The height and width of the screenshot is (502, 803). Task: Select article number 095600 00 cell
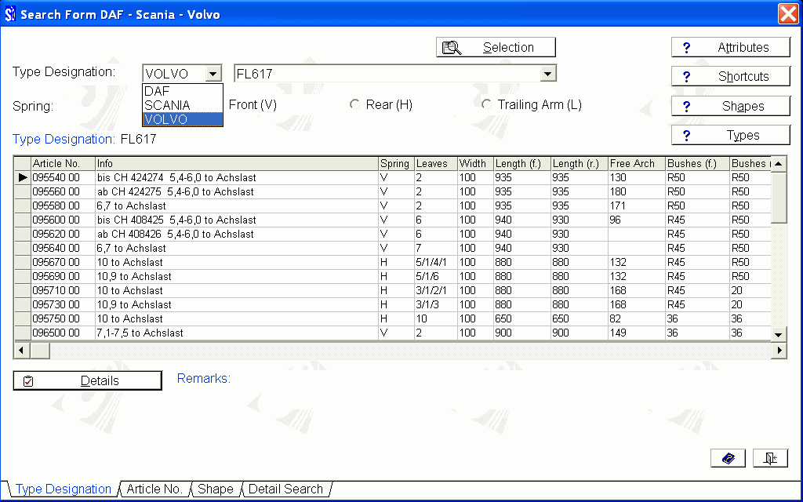[x=63, y=220]
